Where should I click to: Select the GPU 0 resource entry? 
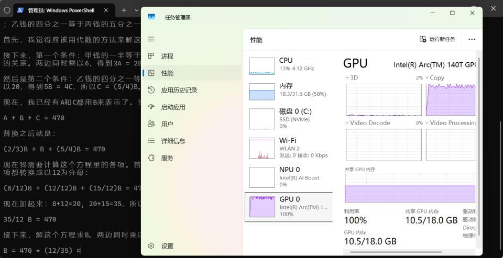(289, 207)
